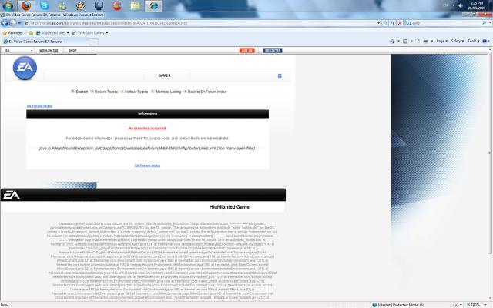This screenshot has width=493, height=308.
Task: Open the Print options dropdown arrow
Action: 431,41
